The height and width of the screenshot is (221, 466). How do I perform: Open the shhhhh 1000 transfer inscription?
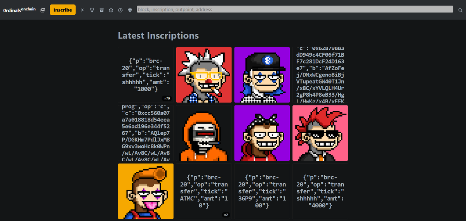(x=146, y=75)
